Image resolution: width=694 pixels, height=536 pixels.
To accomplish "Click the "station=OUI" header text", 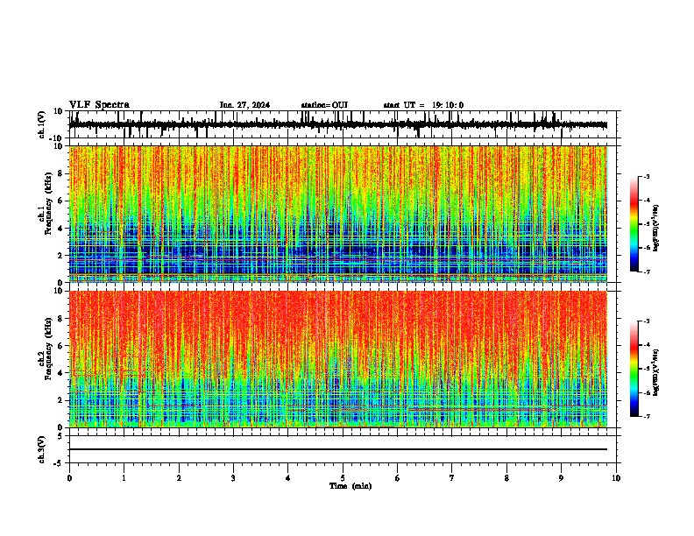I will tap(324, 105).
